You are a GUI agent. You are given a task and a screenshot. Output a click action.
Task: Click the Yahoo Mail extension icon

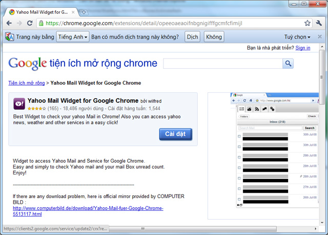pos(19,104)
